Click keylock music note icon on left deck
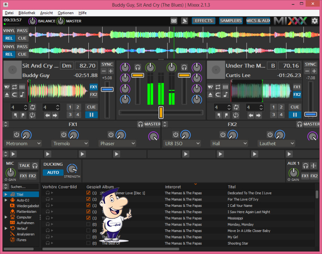Viewport: 322px width, 254px height. point(22,95)
